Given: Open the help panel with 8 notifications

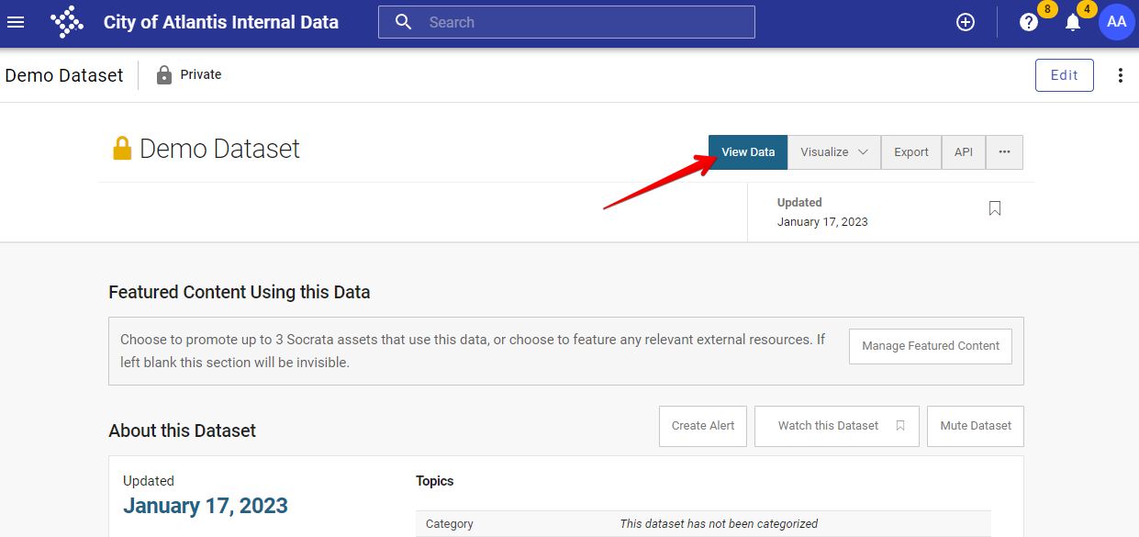Looking at the screenshot, I should click(1028, 22).
